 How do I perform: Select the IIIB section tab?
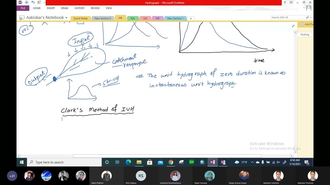point(120,18)
